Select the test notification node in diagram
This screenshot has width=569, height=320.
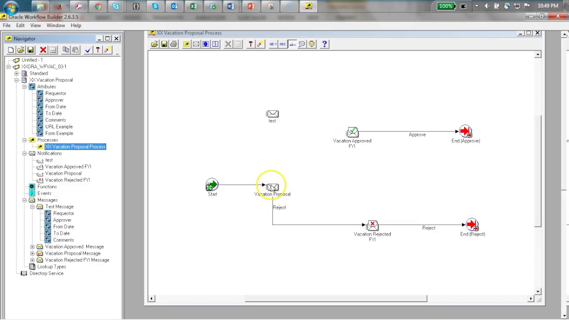272,114
